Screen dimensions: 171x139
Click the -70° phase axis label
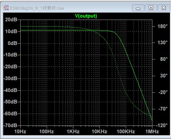pos(163,109)
